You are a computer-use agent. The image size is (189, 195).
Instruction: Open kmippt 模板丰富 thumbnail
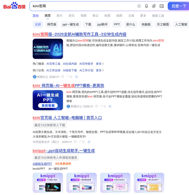click(x=48, y=183)
